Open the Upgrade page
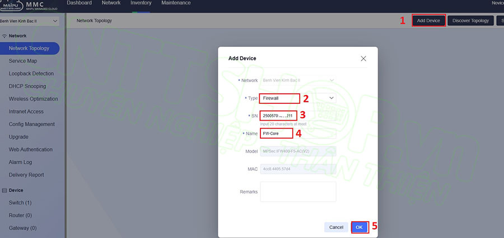Screen dimensions: 504x238 point(18,137)
